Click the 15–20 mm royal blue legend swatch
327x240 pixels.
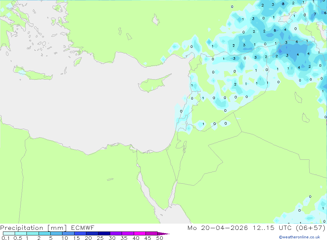click(80, 233)
